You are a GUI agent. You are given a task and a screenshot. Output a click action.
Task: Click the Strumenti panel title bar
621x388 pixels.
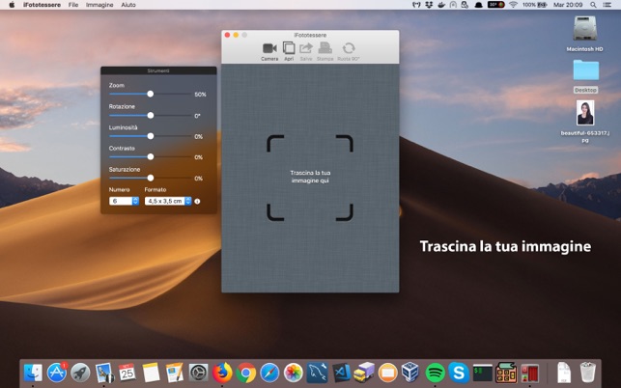(158, 70)
